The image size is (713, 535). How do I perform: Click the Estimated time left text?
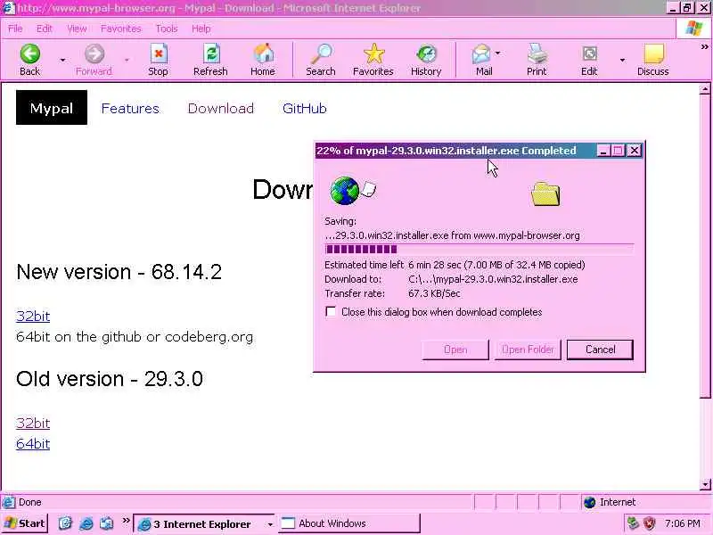pos(365,265)
